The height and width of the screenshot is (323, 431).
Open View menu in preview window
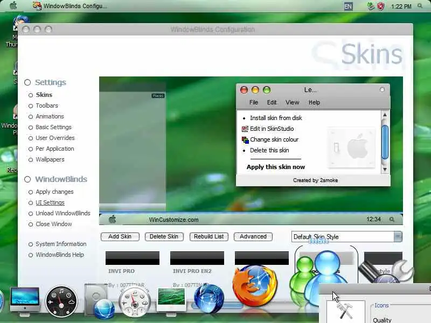[292, 102]
